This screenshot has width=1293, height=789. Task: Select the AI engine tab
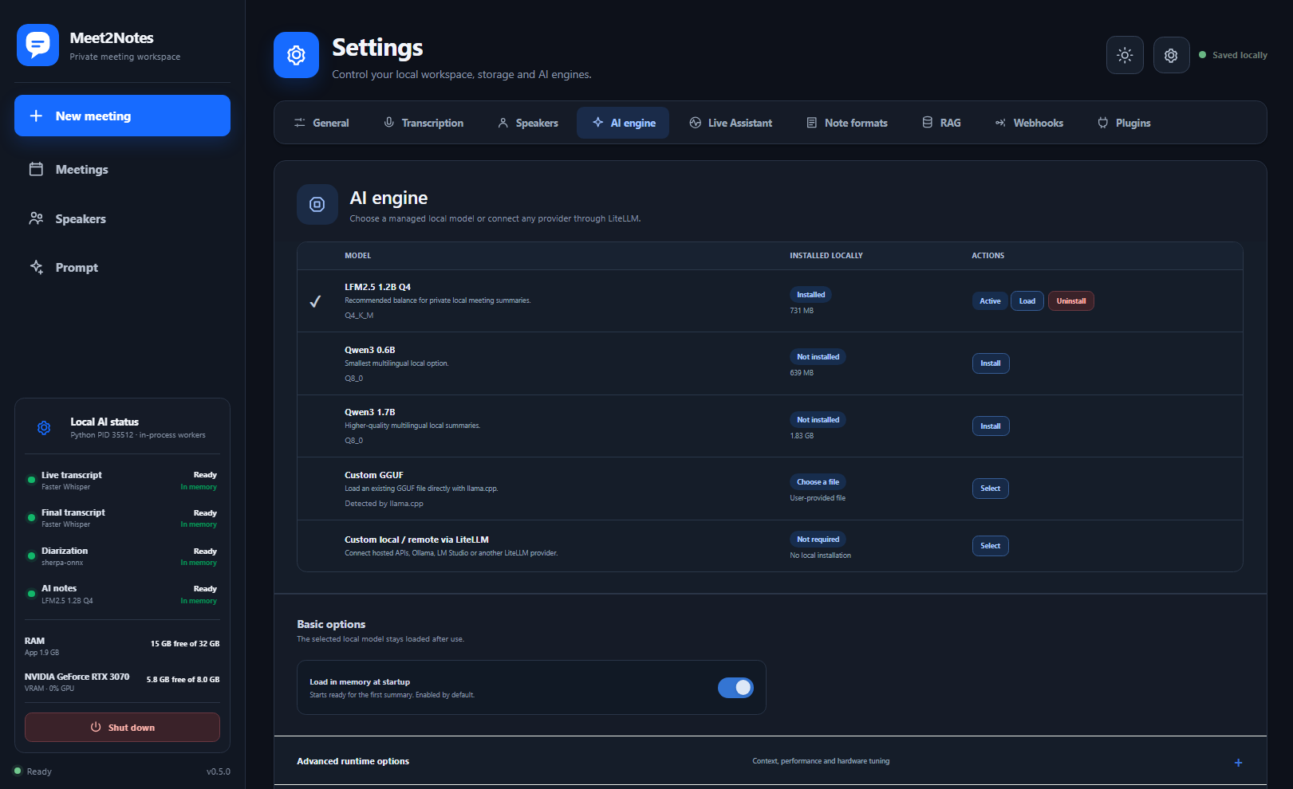[623, 123]
